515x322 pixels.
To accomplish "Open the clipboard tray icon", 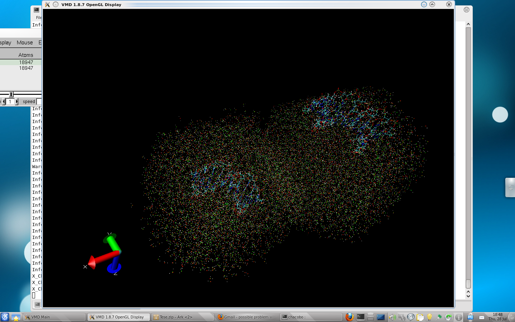I will pos(420,317).
